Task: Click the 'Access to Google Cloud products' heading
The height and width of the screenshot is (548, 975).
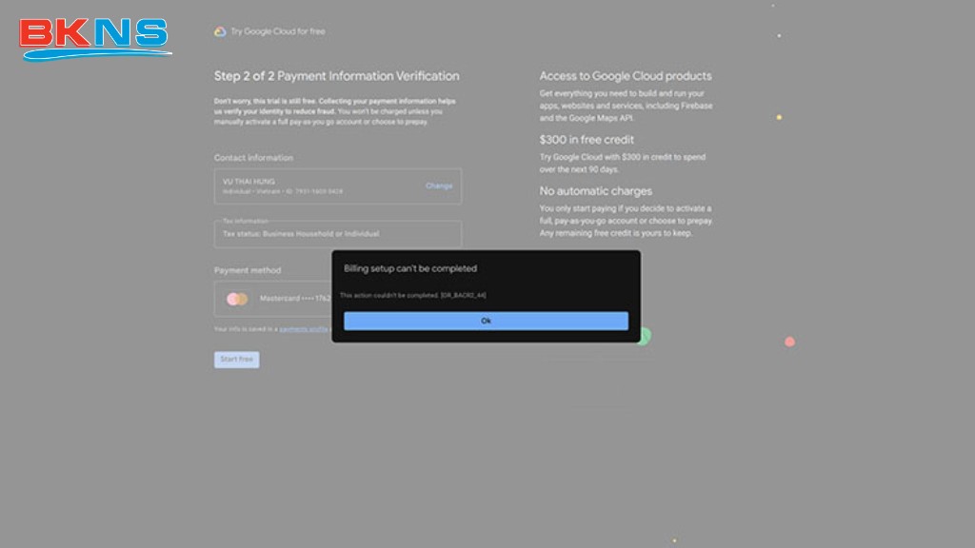Action: (625, 76)
